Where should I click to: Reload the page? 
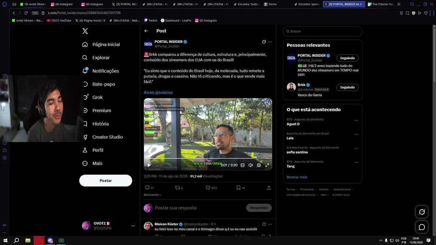[x=26, y=13]
